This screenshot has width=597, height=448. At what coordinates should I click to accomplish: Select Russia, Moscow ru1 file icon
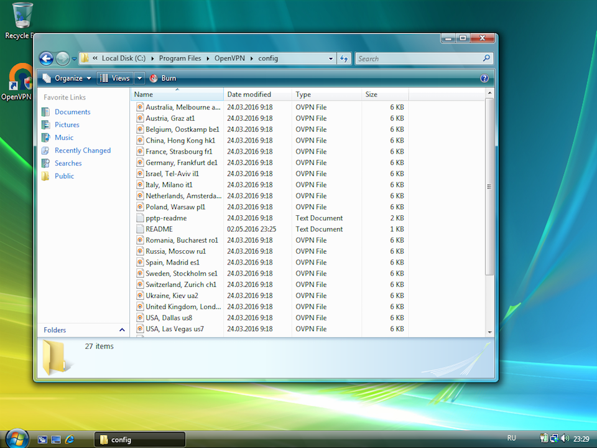tap(140, 251)
